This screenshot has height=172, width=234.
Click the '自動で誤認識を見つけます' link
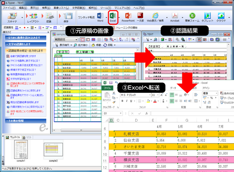click(23, 56)
